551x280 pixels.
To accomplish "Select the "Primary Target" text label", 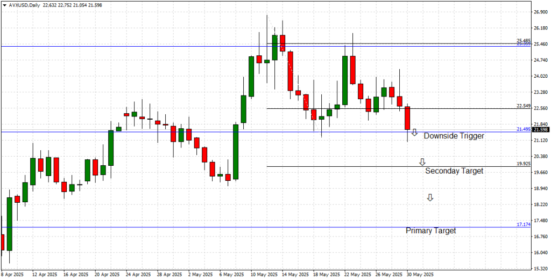I will [431, 231].
